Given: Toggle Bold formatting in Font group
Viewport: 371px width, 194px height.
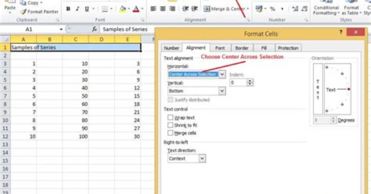Looking at the screenshot, I should coord(68,9).
